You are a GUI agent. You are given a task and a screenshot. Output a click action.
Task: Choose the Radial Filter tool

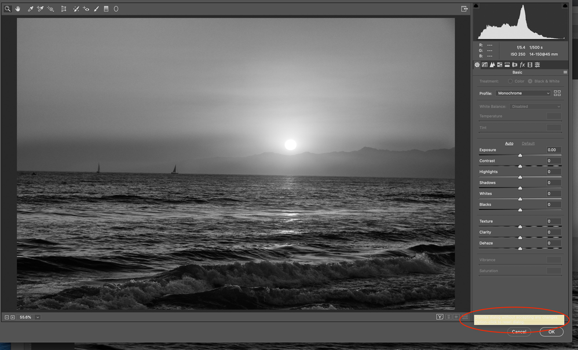pos(116,9)
